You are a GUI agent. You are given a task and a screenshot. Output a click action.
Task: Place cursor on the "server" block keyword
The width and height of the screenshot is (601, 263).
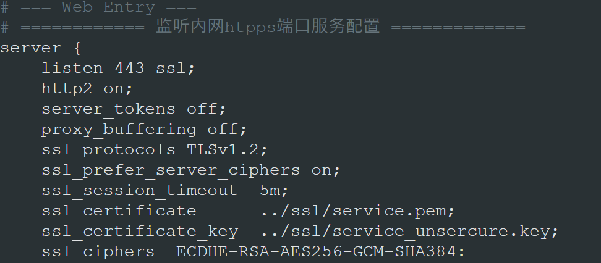click(x=31, y=48)
